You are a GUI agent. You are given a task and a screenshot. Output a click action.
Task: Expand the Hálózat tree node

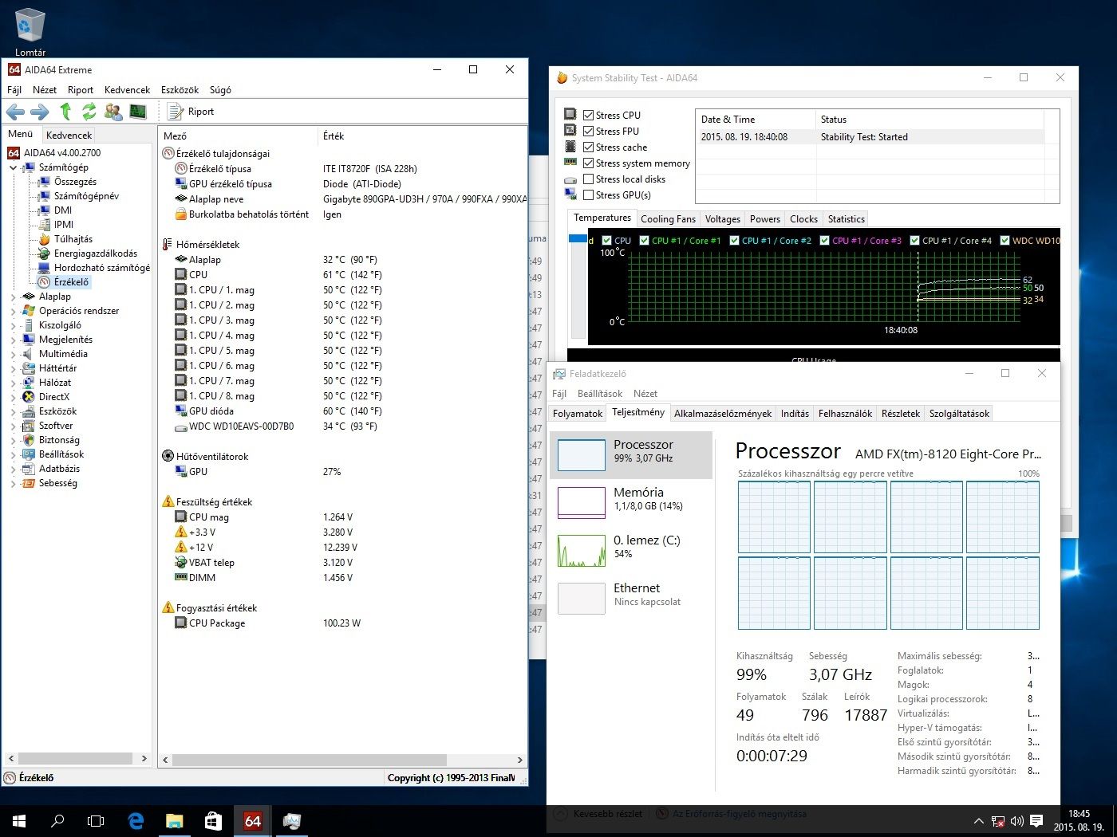13,383
